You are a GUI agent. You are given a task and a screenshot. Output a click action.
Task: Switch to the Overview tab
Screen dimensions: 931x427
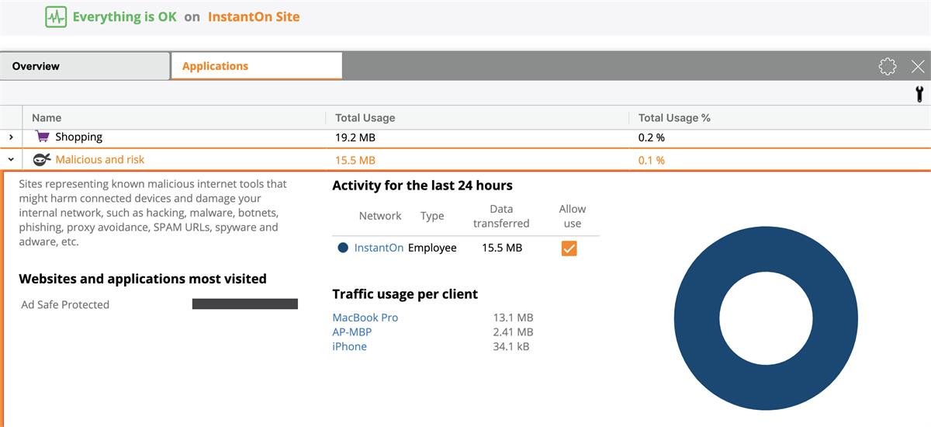85,66
